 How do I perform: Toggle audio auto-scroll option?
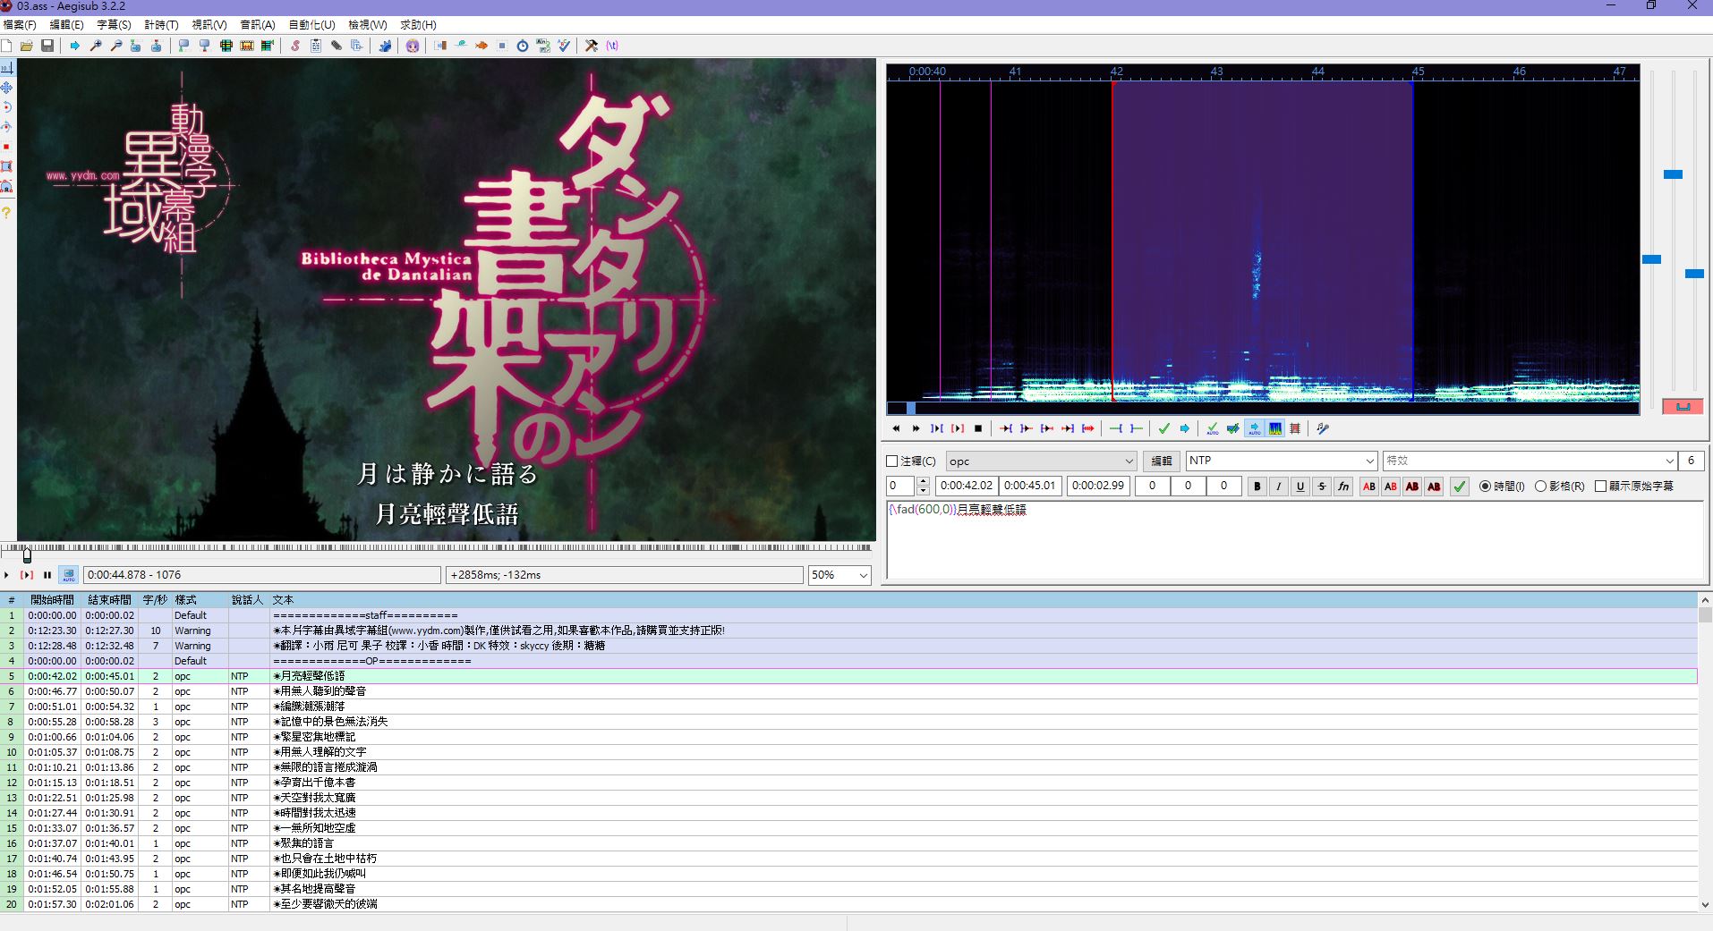1254,428
